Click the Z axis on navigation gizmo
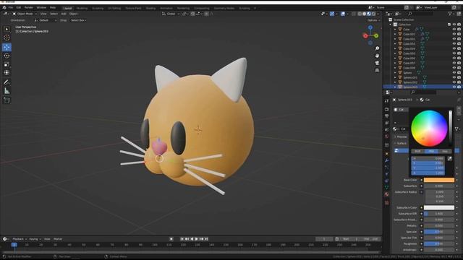Viewport: 463px width, 260px height. coord(370,27)
